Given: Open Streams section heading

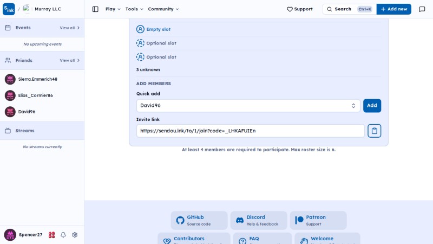Looking at the screenshot, I should (x=25, y=131).
